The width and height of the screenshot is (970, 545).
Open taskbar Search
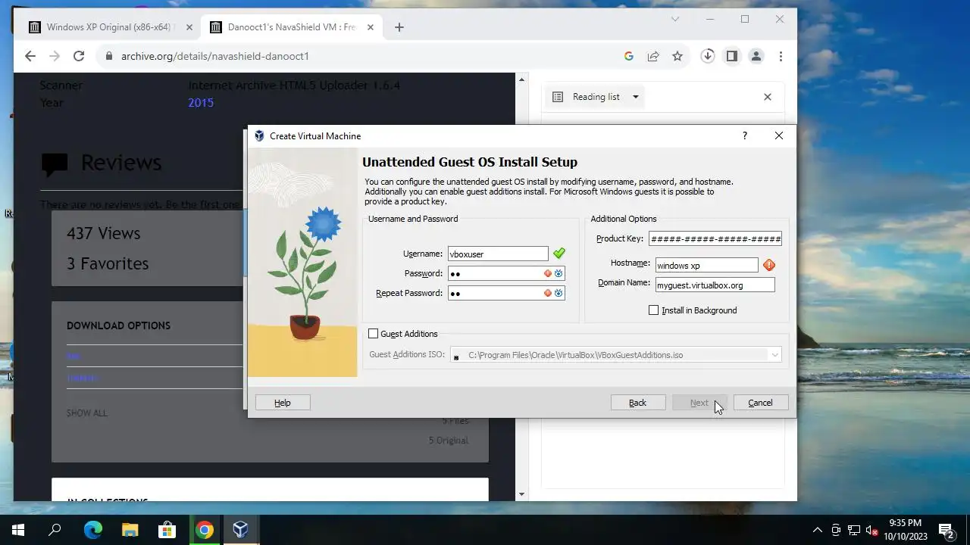[x=55, y=530]
